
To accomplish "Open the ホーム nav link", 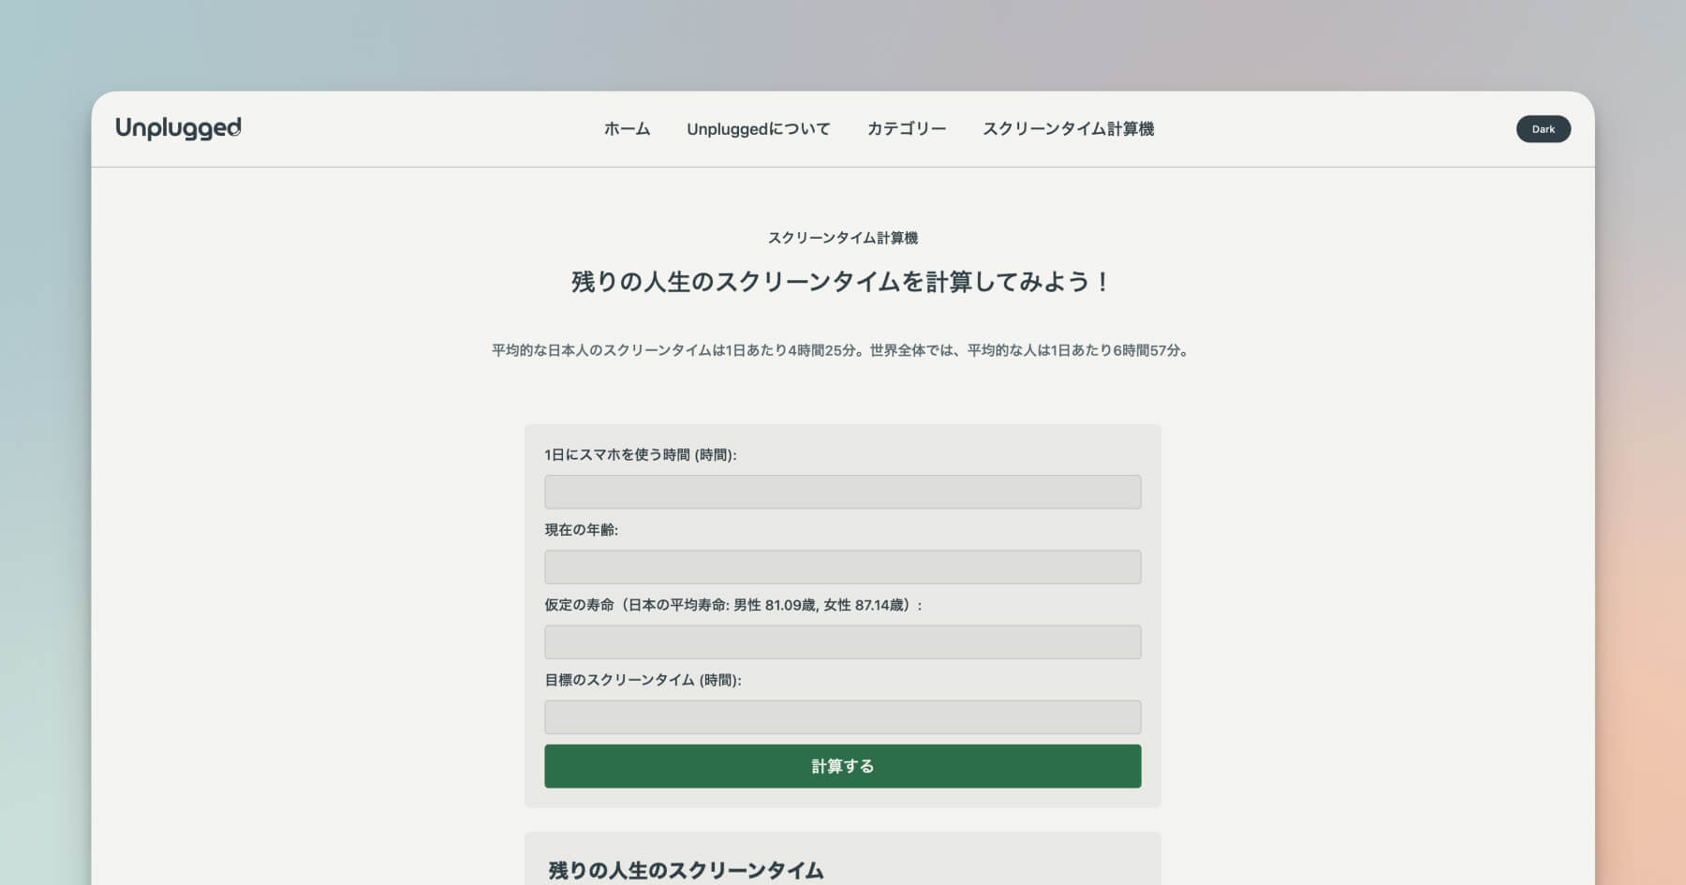I will click(x=627, y=129).
